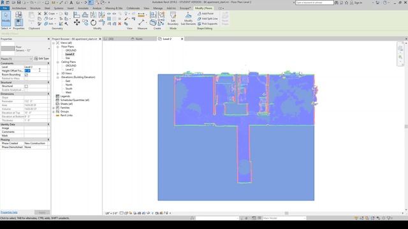The height and width of the screenshot is (229, 408).
Task: Open the Select panel dropdown
Action: coord(6,28)
